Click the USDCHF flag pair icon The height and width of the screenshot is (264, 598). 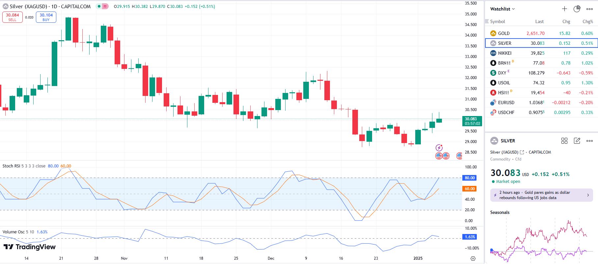coord(493,112)
